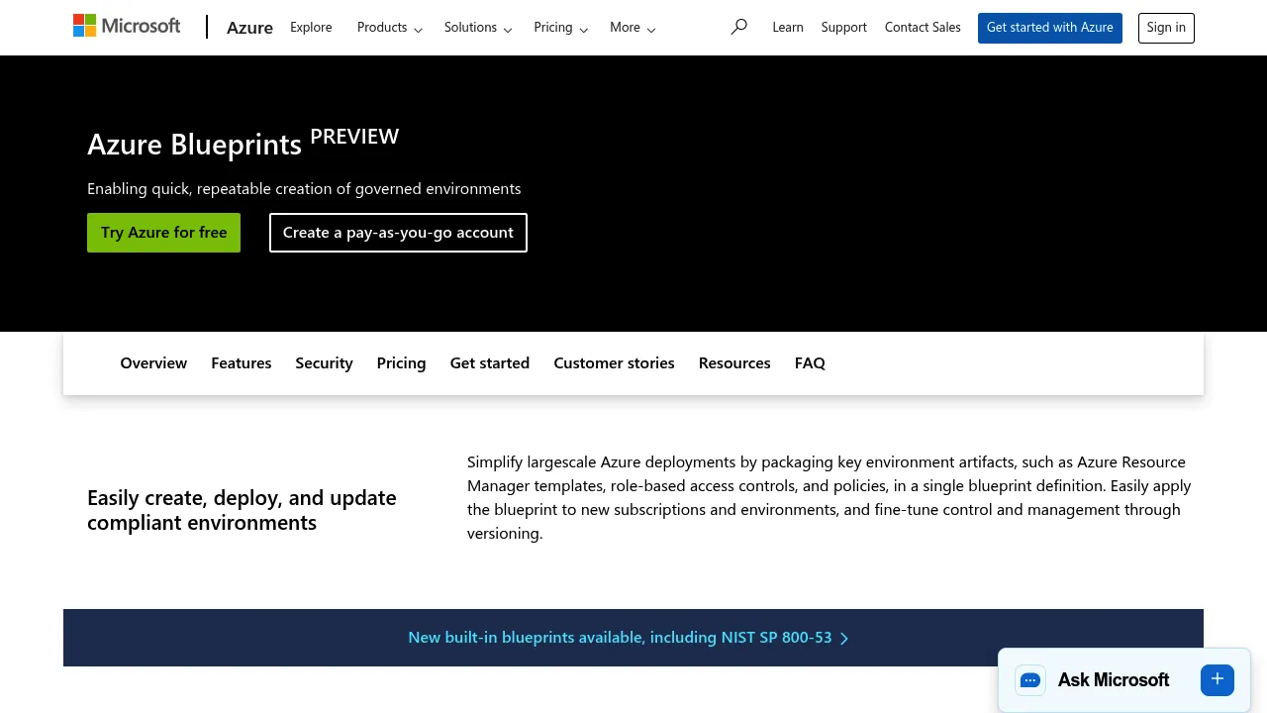This screenshot has height=713, width=1267.
Task: Select Pricing in the section navigation
Action: click(x=401, y=363)
